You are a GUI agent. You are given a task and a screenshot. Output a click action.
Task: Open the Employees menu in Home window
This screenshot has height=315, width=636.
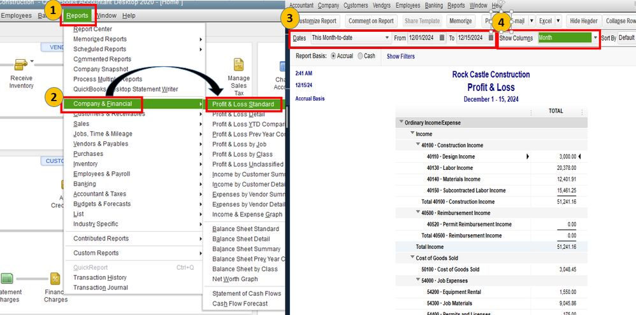click(x=16, y=16)
